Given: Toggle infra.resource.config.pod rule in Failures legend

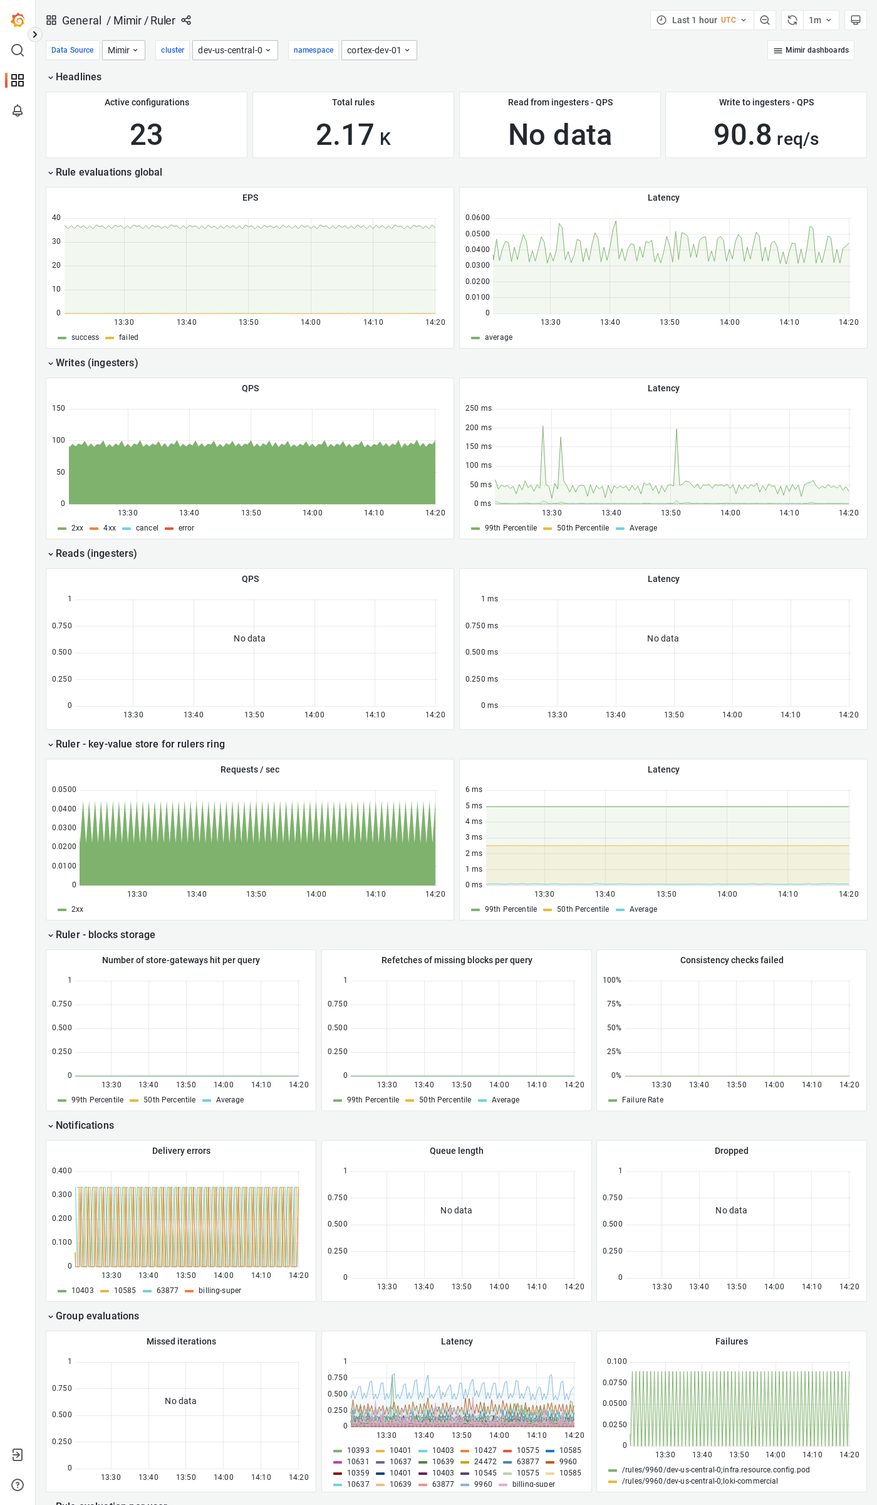Looking at the screenshot, I should click(715, 1470).
